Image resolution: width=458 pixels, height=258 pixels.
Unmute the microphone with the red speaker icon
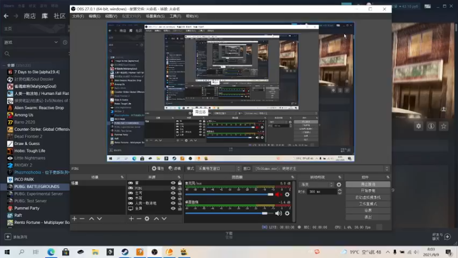278,194
